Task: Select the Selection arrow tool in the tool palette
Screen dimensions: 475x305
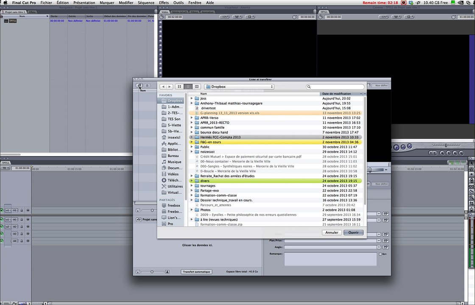Action: pyautogui.click(x=472, y=163)
